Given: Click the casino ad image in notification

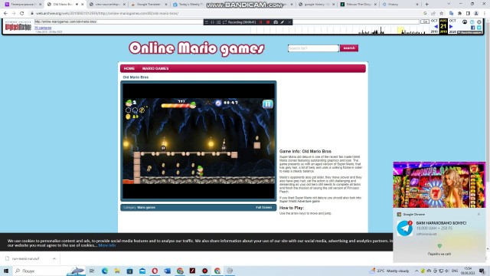Looking at the screenshot, I should (439, 185).
